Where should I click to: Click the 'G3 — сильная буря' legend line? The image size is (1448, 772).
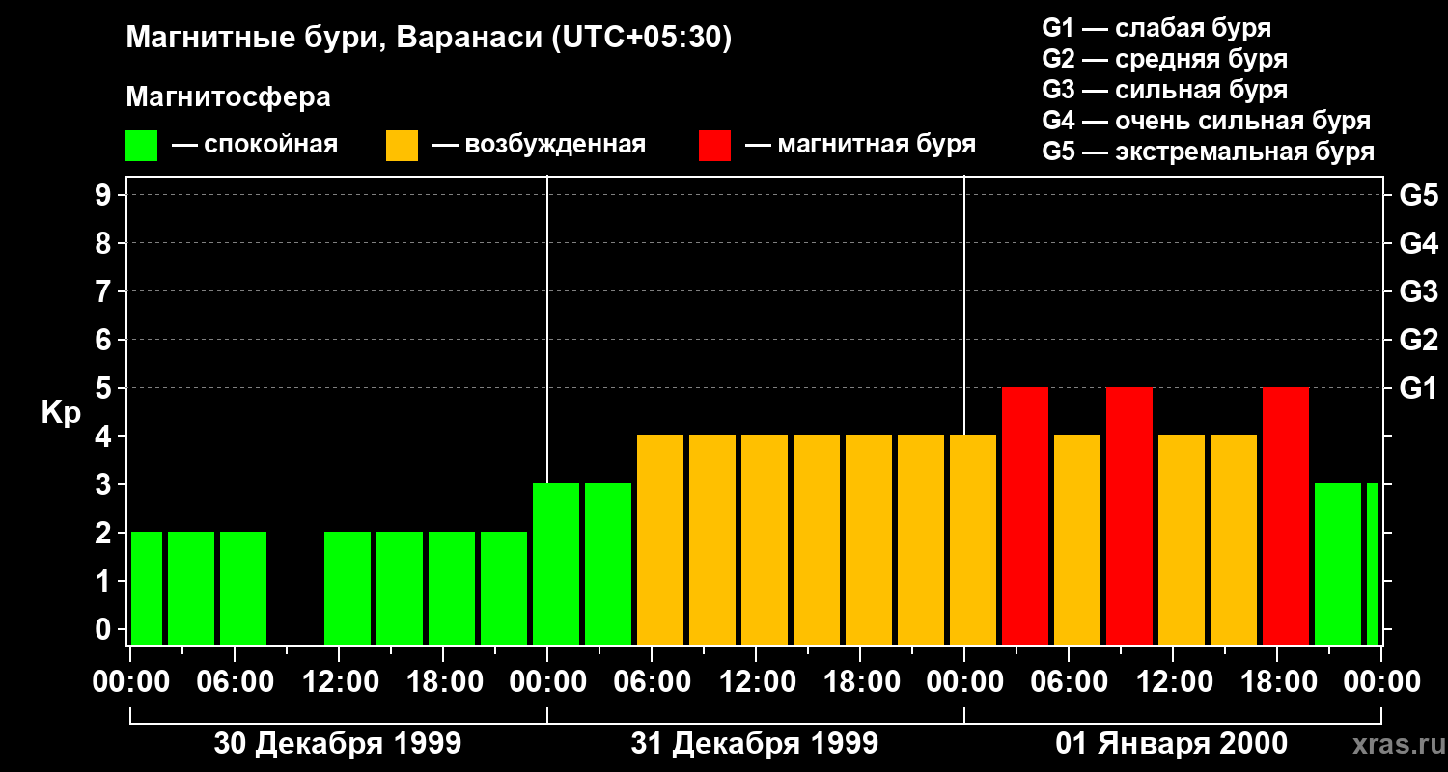[x=1164, y=90]
